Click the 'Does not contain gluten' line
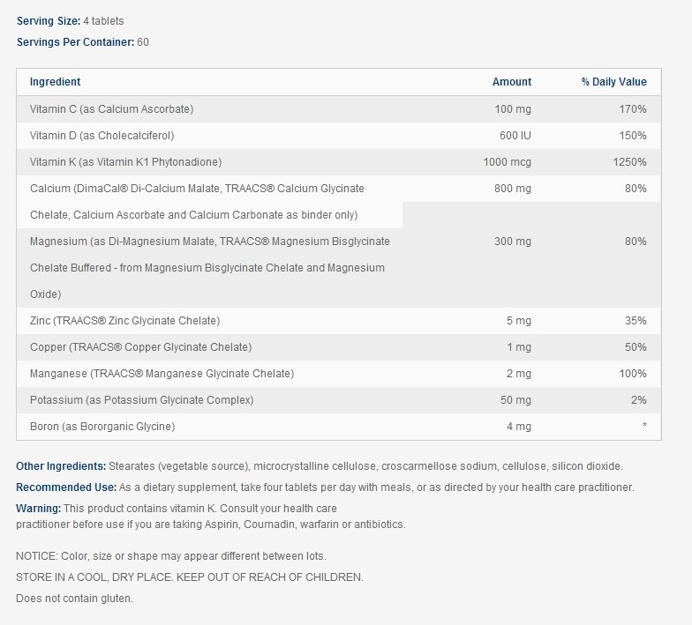Screen dimensions: 692x625 [x=74, y=599]
